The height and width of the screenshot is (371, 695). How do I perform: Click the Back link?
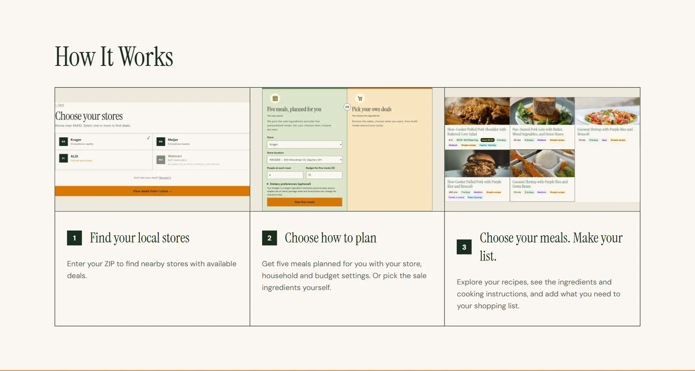coord(60,105)
